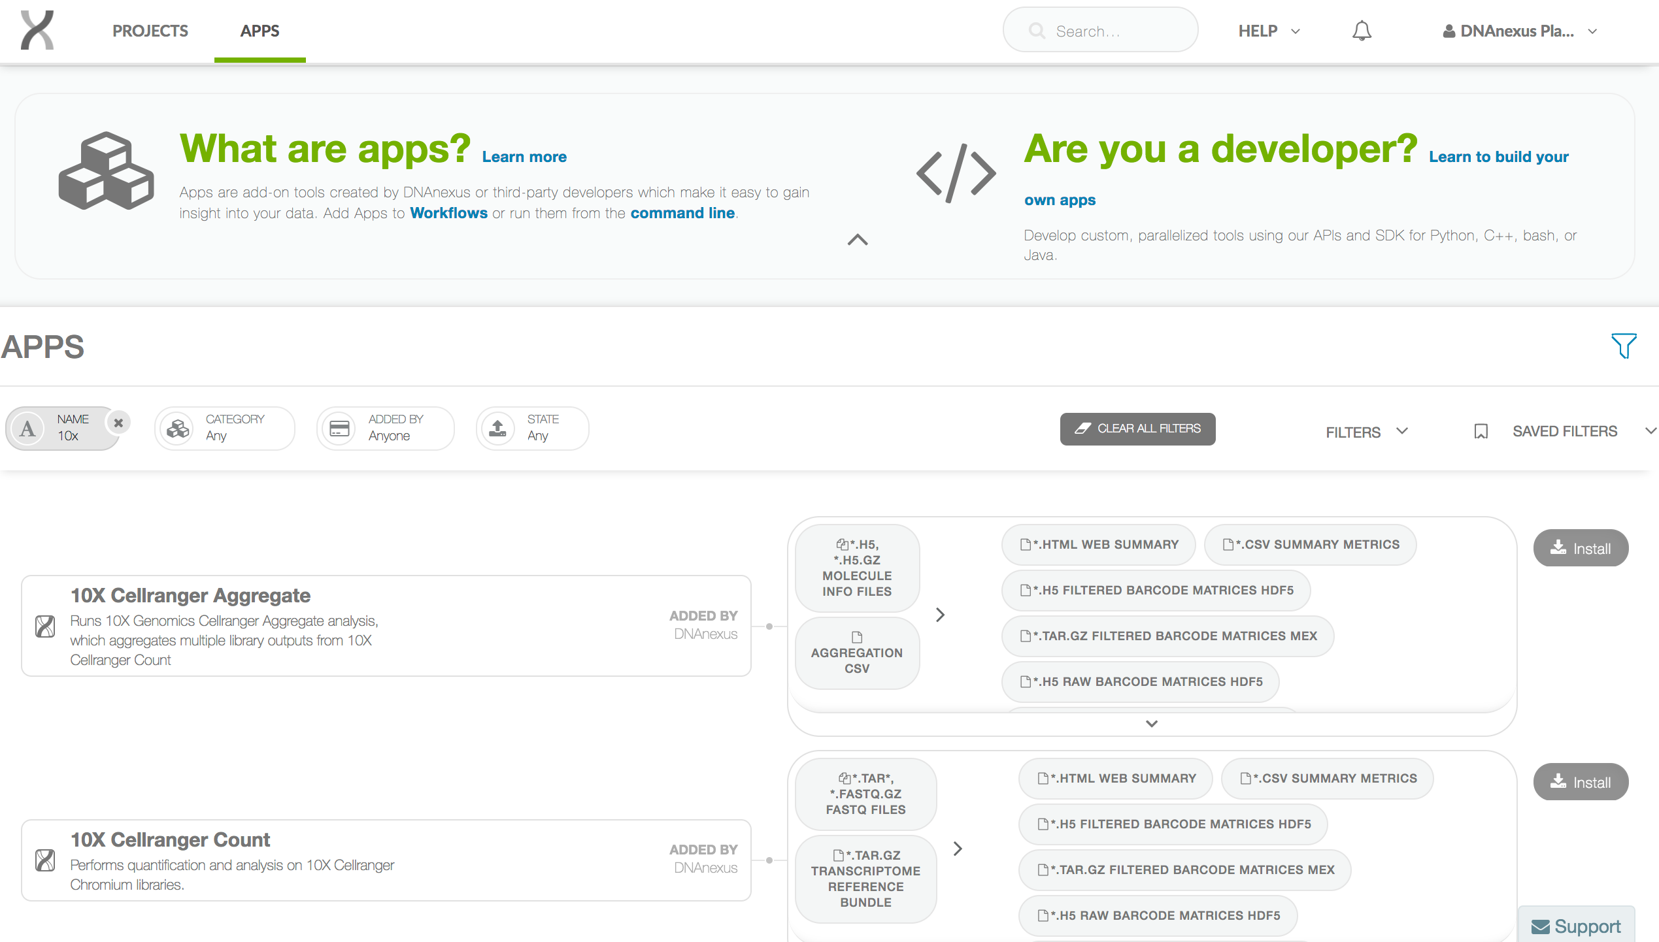The image size is (1659, 942).
Task: Install 10X Cellranger Aggregate
Action: tap(1581, 548)
